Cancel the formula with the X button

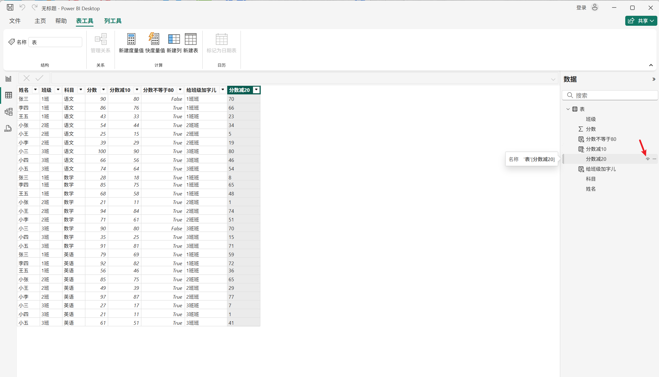point(27,78)
